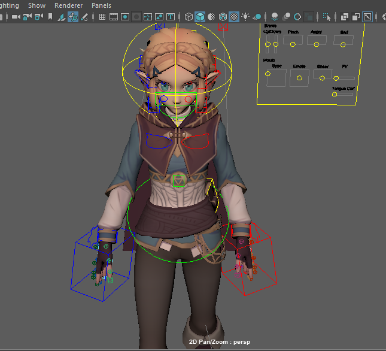Click the Textured checkerboard sphere icon
This screenshot has height=351, width=386.
tap(234, 17)
